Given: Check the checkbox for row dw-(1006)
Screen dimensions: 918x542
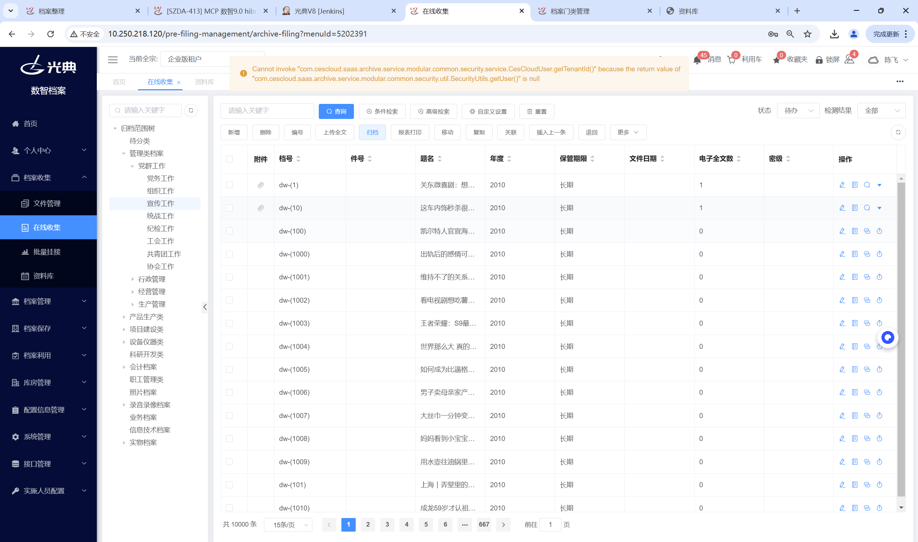Looking at the screenshot, I should (x=229, y=393).
